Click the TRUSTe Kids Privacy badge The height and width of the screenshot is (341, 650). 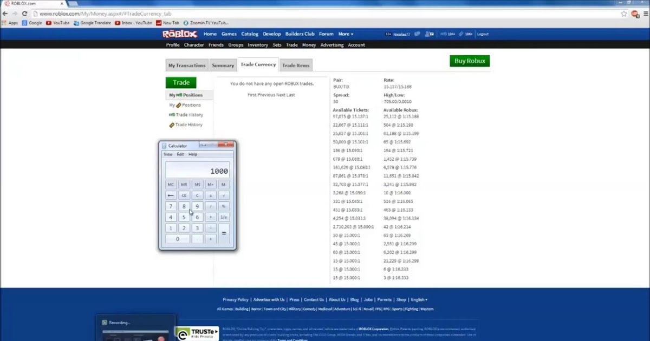(197, 333)
